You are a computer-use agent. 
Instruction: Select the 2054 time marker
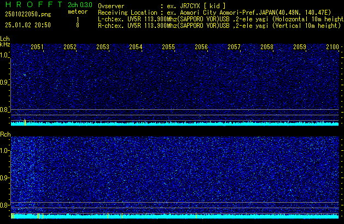click(x=136, y=47)
